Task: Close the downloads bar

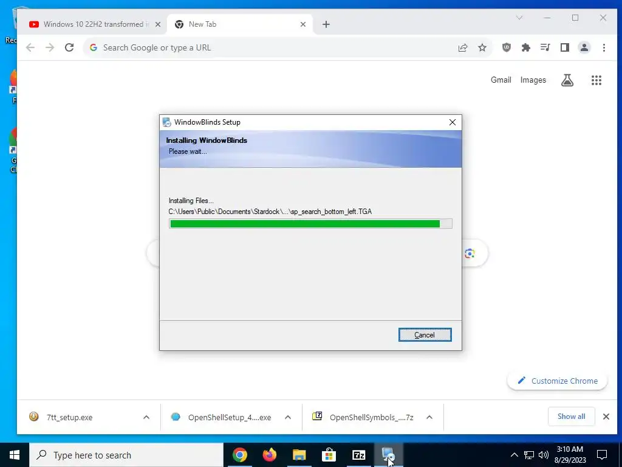Action: click(x=606, y=417)
